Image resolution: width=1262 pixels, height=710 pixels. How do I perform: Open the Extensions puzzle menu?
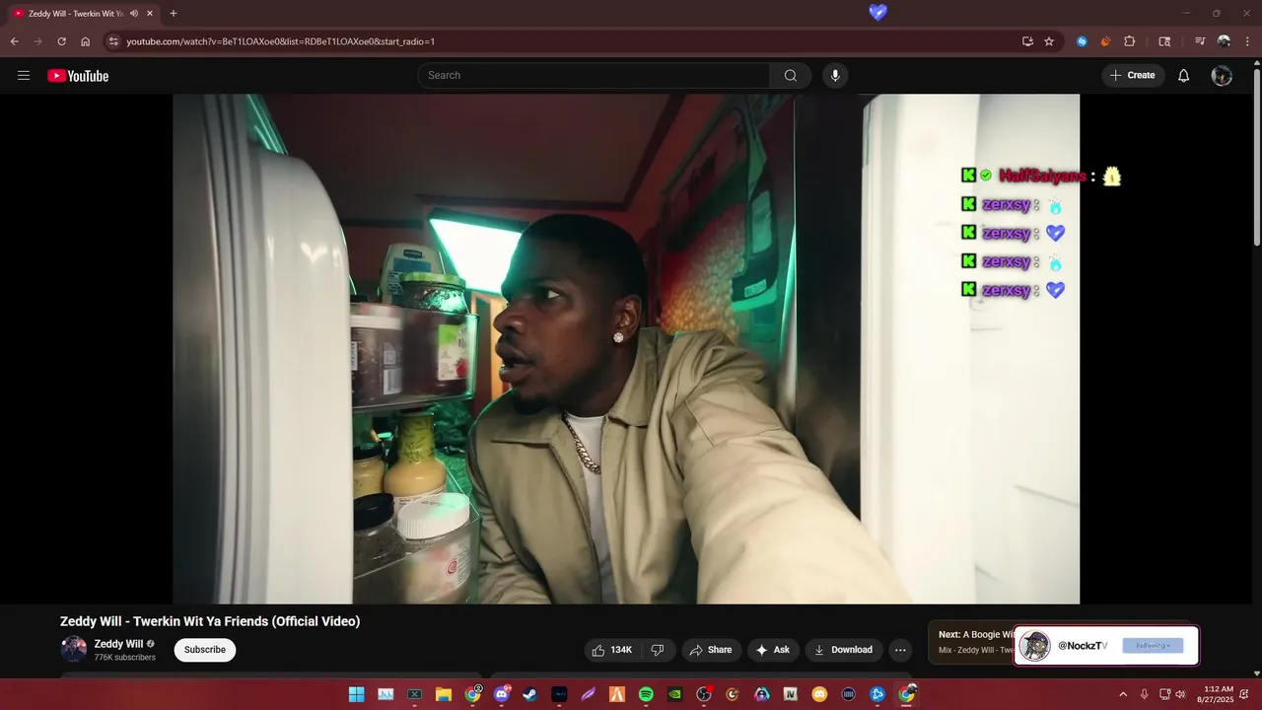click(x=1130, y=41)
